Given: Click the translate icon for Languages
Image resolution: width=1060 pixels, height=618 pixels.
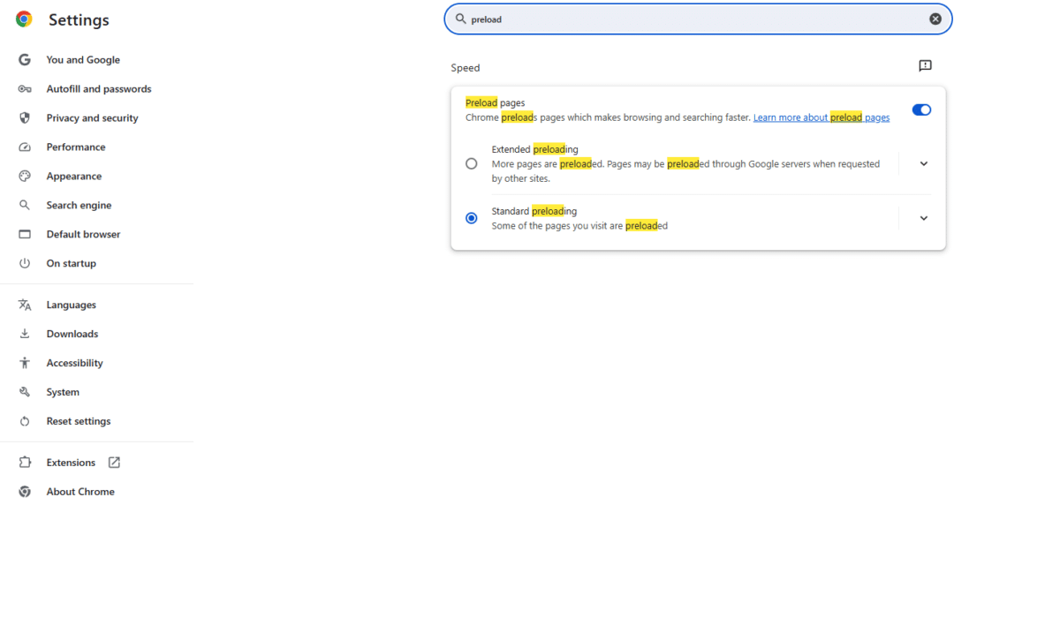Looking at the screenshot, I should [25, 305].
